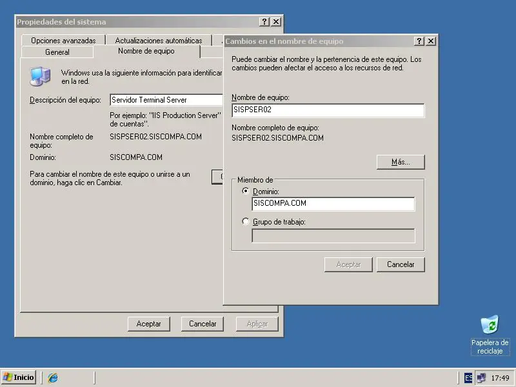Image resolution: width=516 pixels, height=387 pixels.
Task: Click SISPSER02.SISCOMPA.COM in Propiedades del sistema
Action: (x=155, y=137)
